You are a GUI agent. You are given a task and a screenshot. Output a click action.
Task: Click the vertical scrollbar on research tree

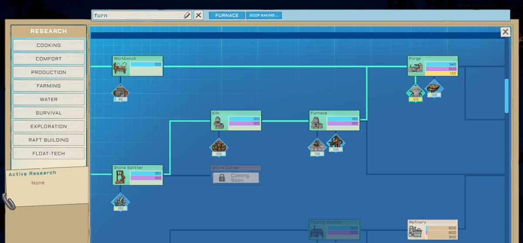click(x=506, y=96)
